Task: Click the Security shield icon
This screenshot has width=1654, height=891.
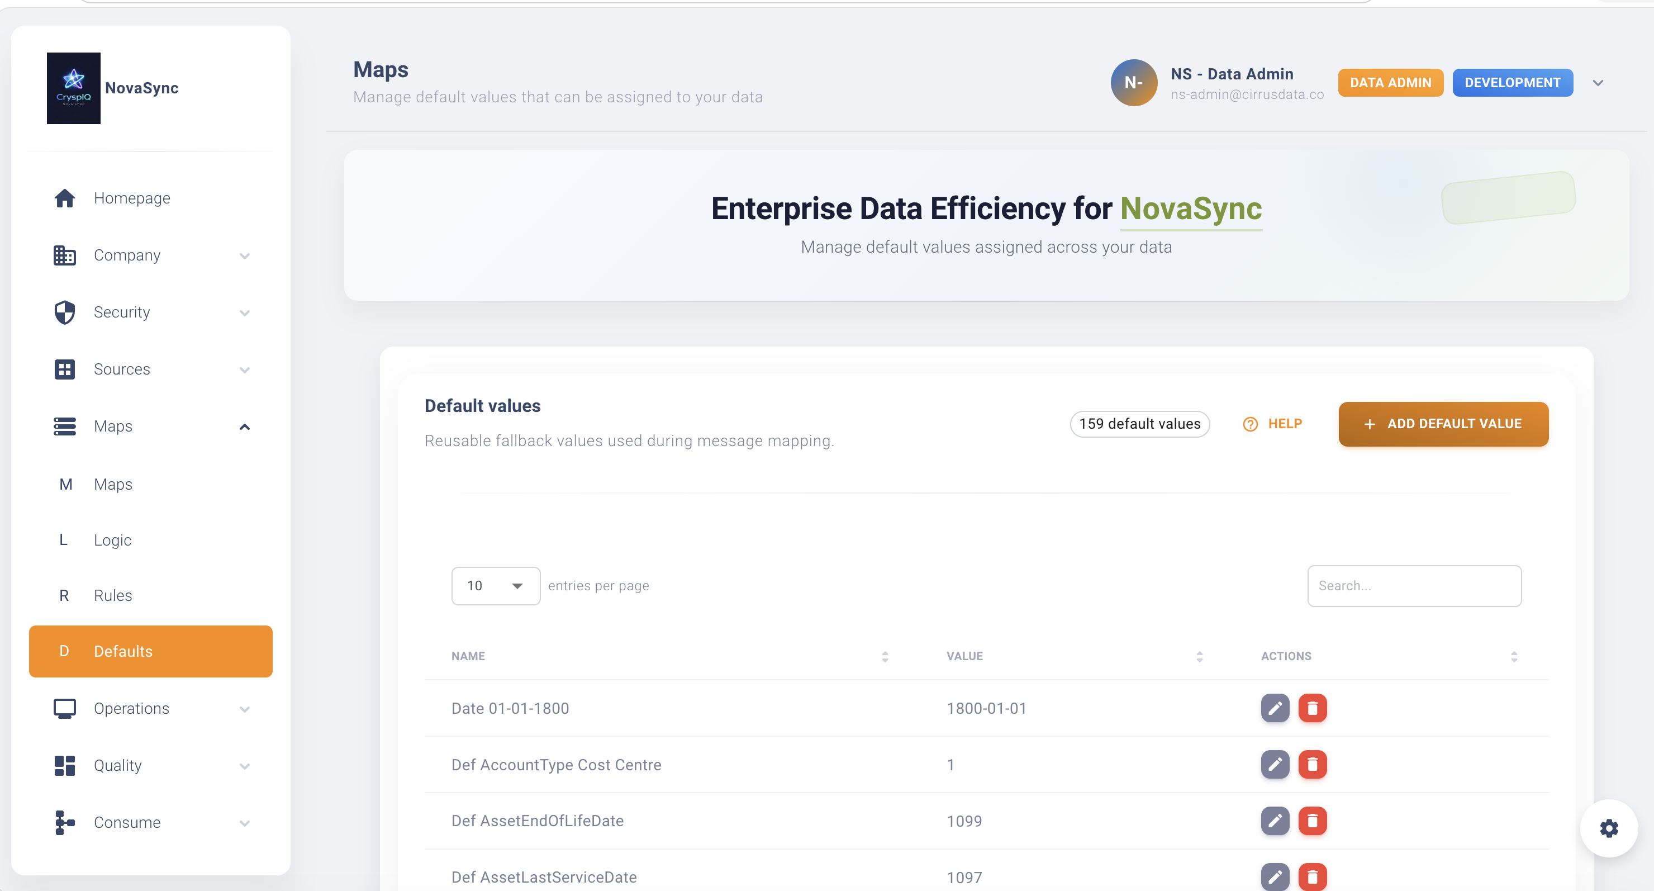Action: click(64, 313)
